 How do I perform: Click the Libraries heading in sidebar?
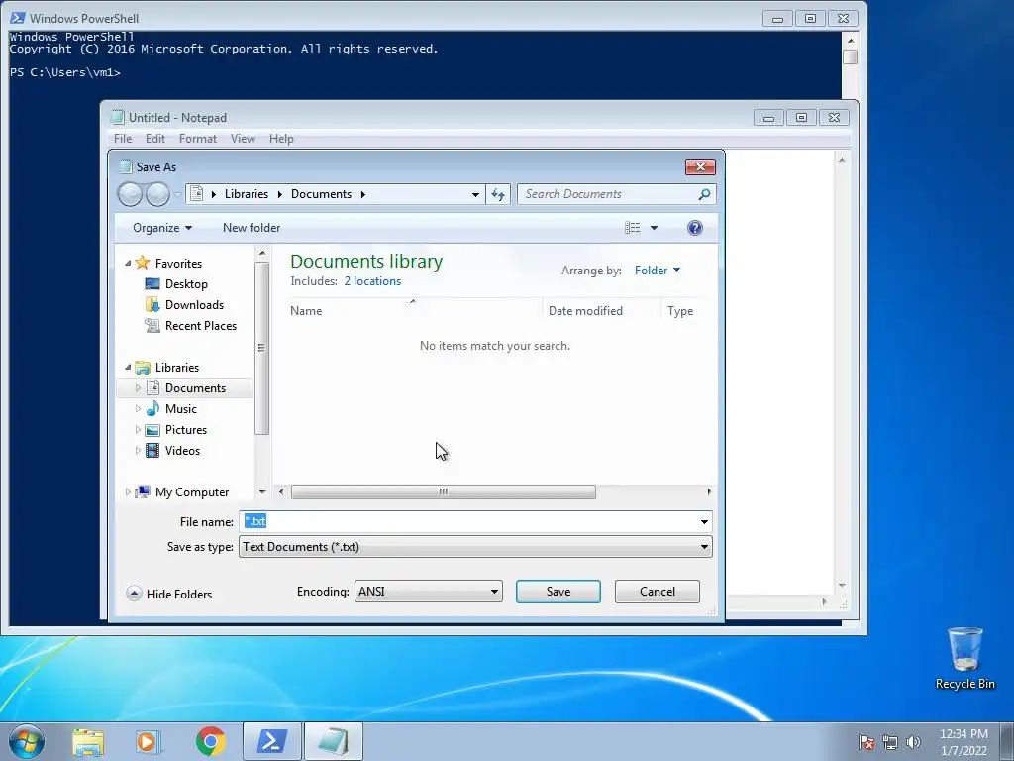(x=176, y=368)
